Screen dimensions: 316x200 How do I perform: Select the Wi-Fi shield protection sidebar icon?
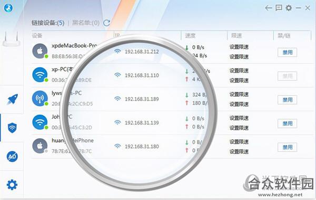tap(12, 128)
